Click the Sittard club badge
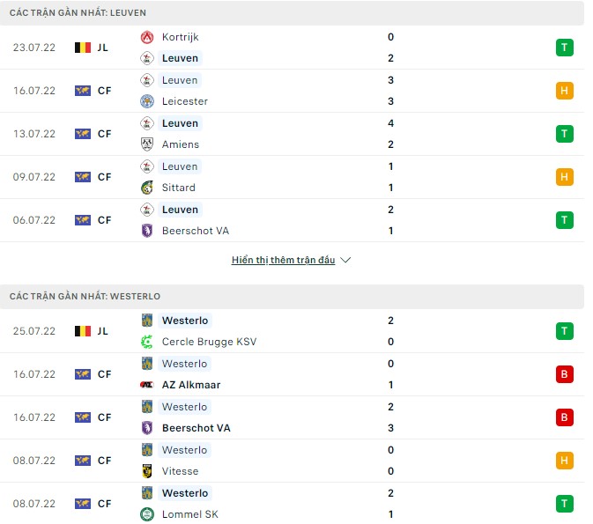The height and width of the screenshot is (524, 593). 147,188
